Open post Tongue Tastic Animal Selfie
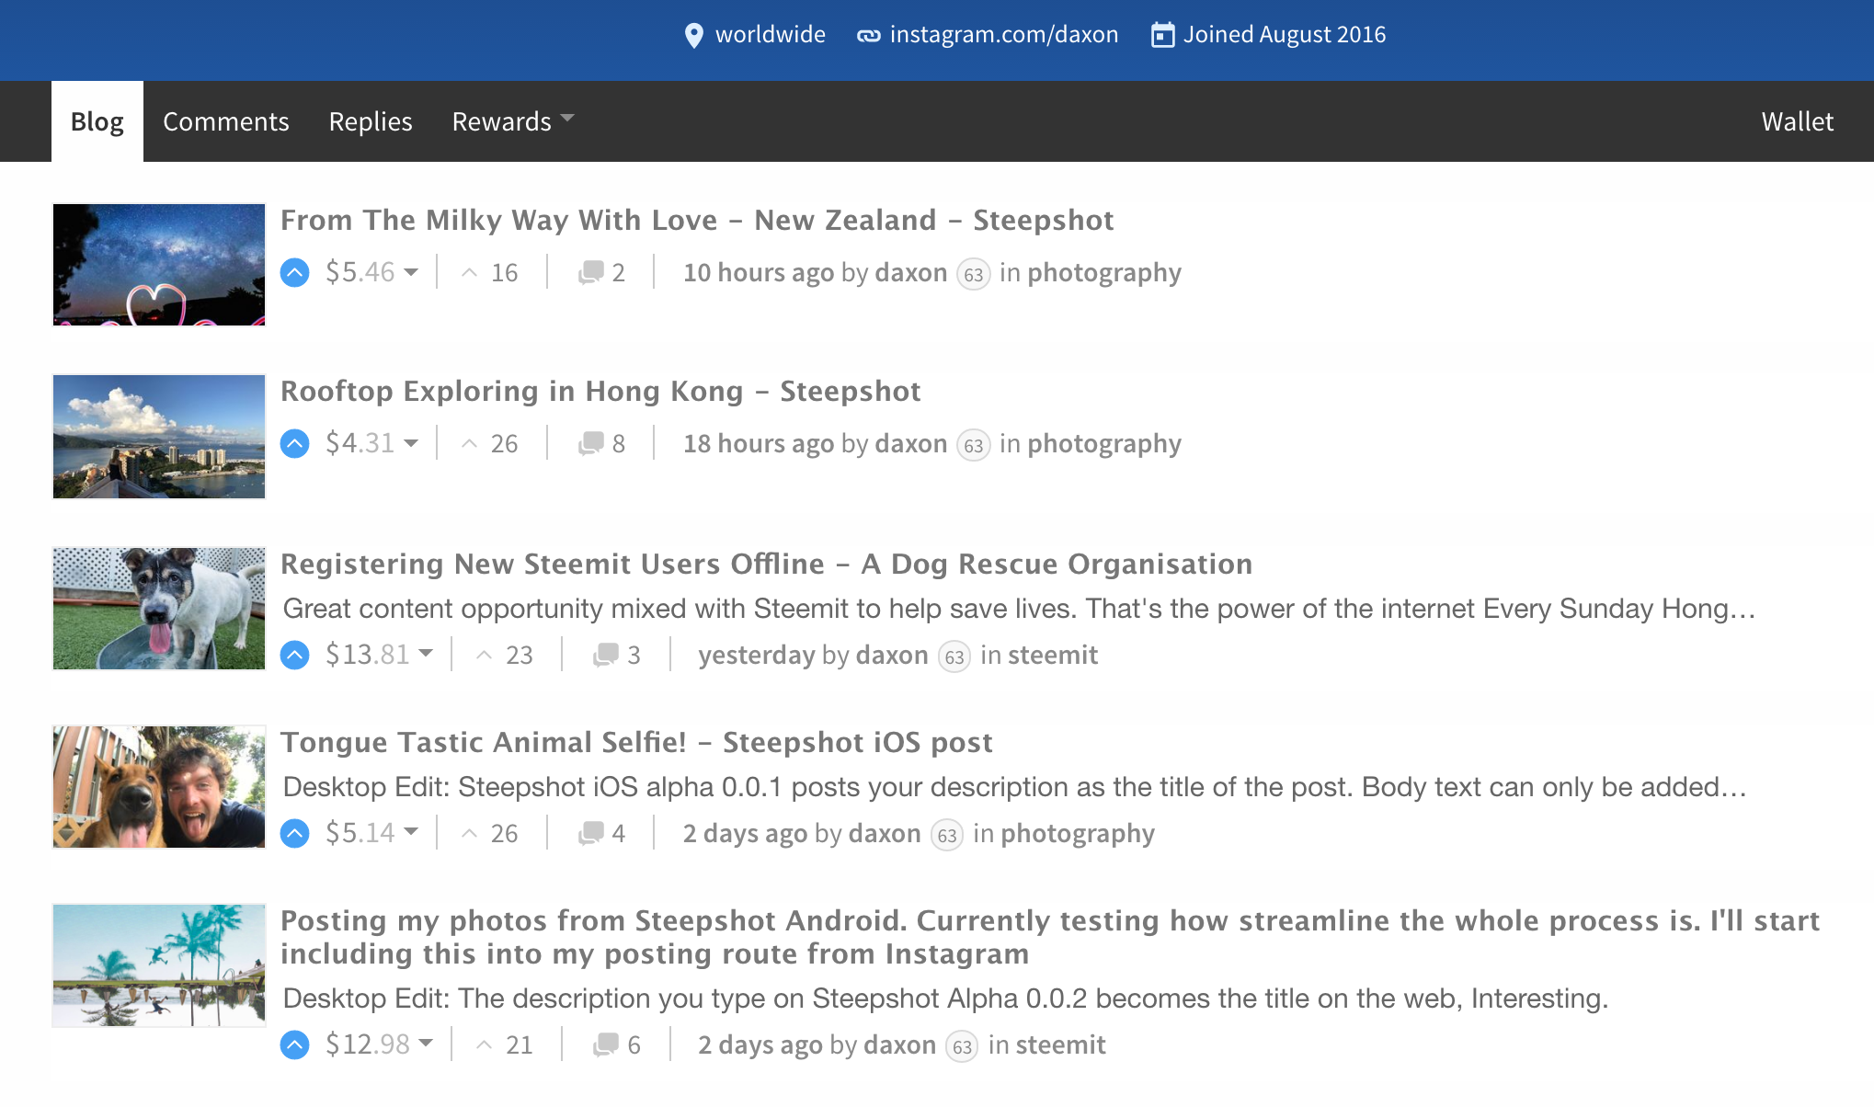Viewport: 1874px width, 1107px height. coord(636,743)
